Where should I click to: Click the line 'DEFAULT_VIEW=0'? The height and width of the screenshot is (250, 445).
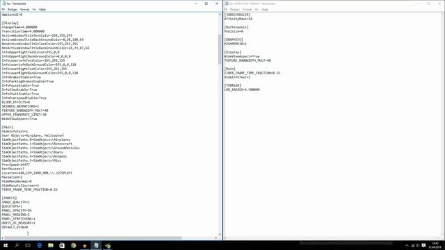pyautogui.click(x=15, y=227)
